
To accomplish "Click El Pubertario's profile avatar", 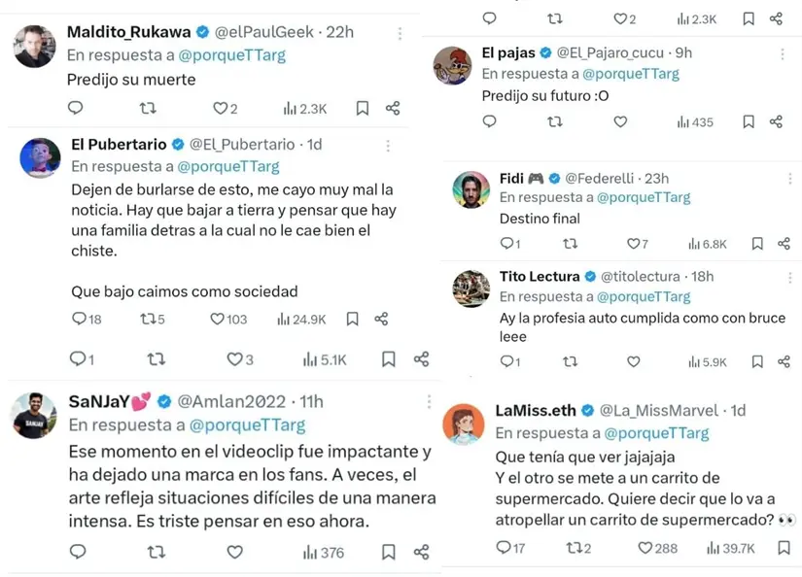I will click(x=40, y=156).
